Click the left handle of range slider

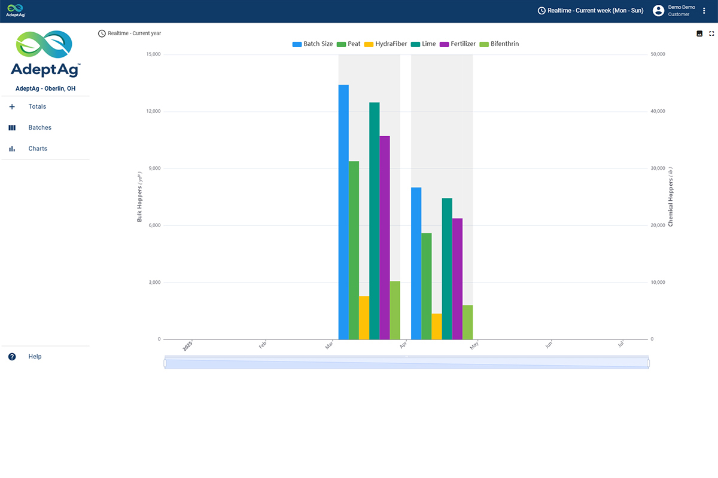[165, 363]
